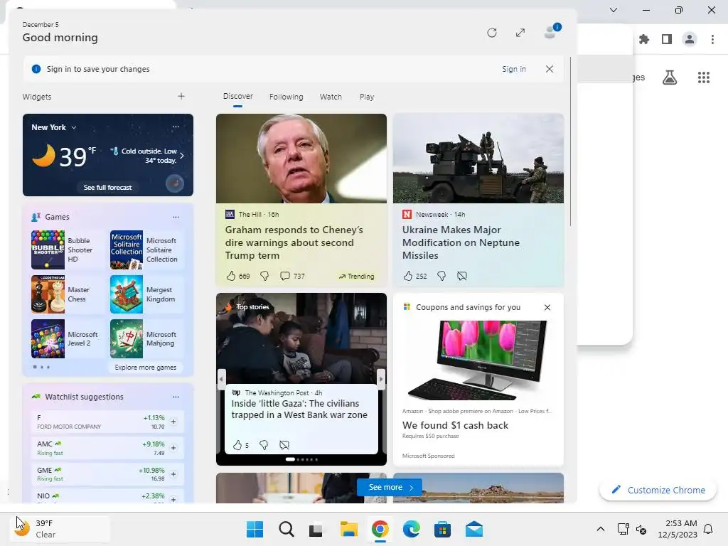Click top stories carousel page indicator

[x=301, y=459]
